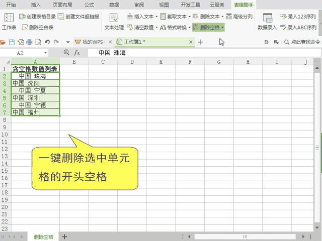Click 录入ABC序列 button

click(x=298, y=27)
